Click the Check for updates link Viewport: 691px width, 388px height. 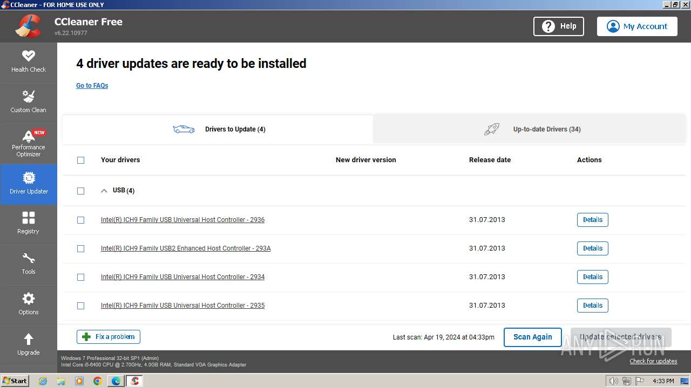tap(653, 361)
